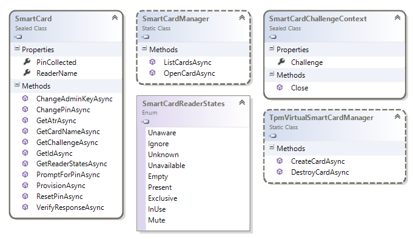This screenshot has height=239, width=413.
Task: Click the DestroyCardAsync method cube icon
Action: pyautogui.click(x=280, y=172)
